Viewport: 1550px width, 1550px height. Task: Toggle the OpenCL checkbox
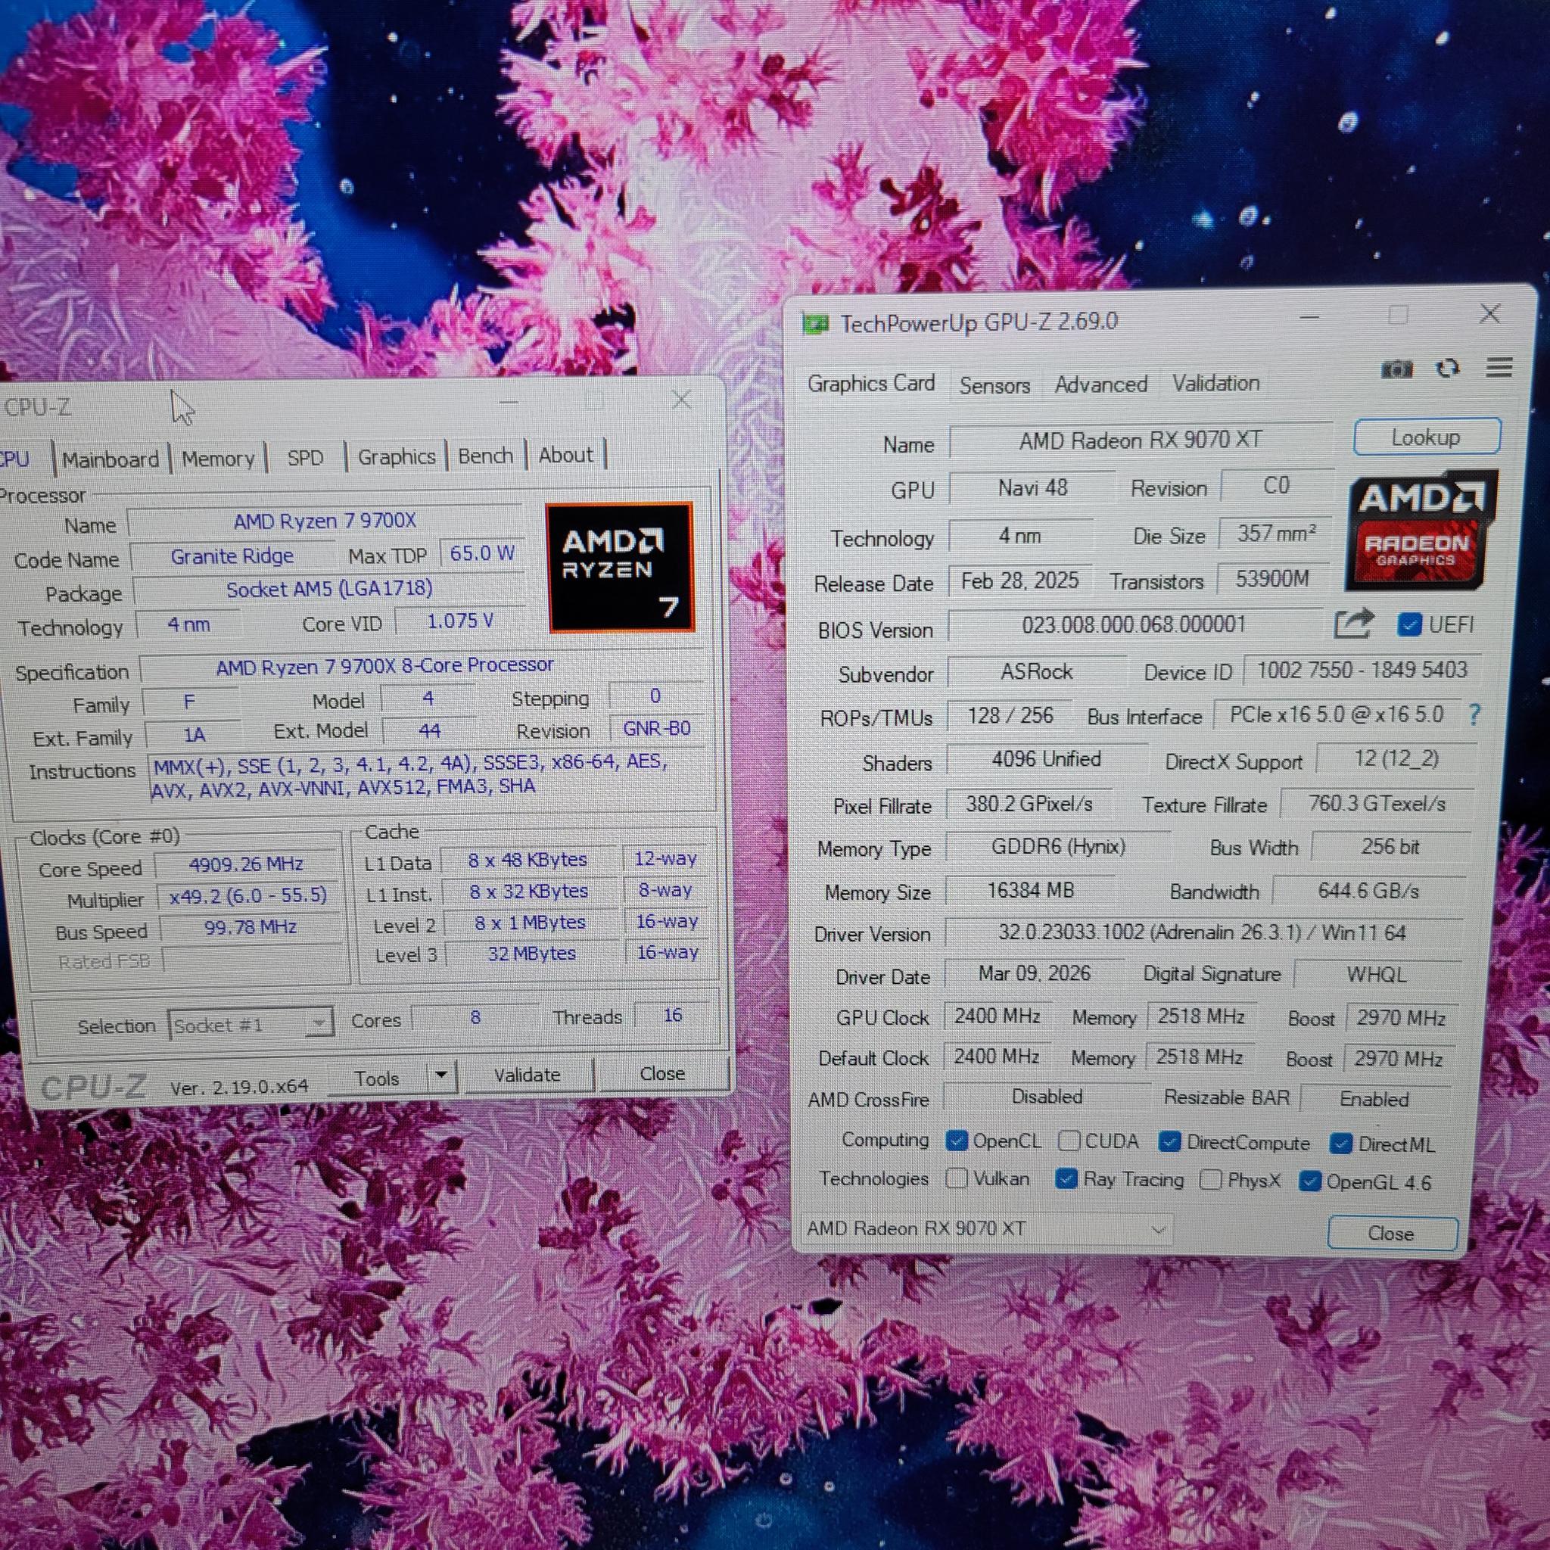tap(957, 1141)
